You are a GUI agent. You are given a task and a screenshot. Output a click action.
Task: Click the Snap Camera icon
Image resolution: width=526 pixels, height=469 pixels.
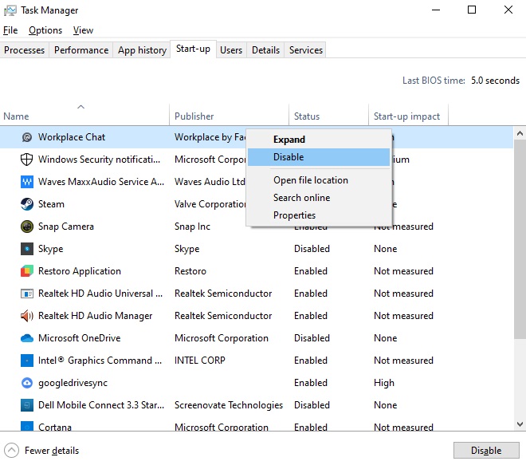pos(27,227)
